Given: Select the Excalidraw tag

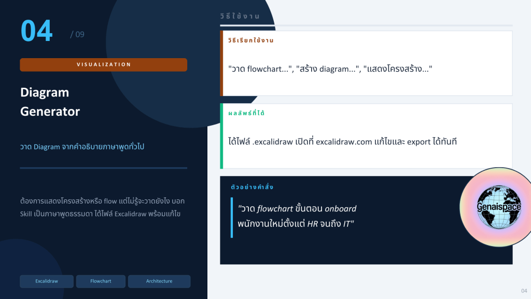Looking at the screenshot, I should point(47,281).
